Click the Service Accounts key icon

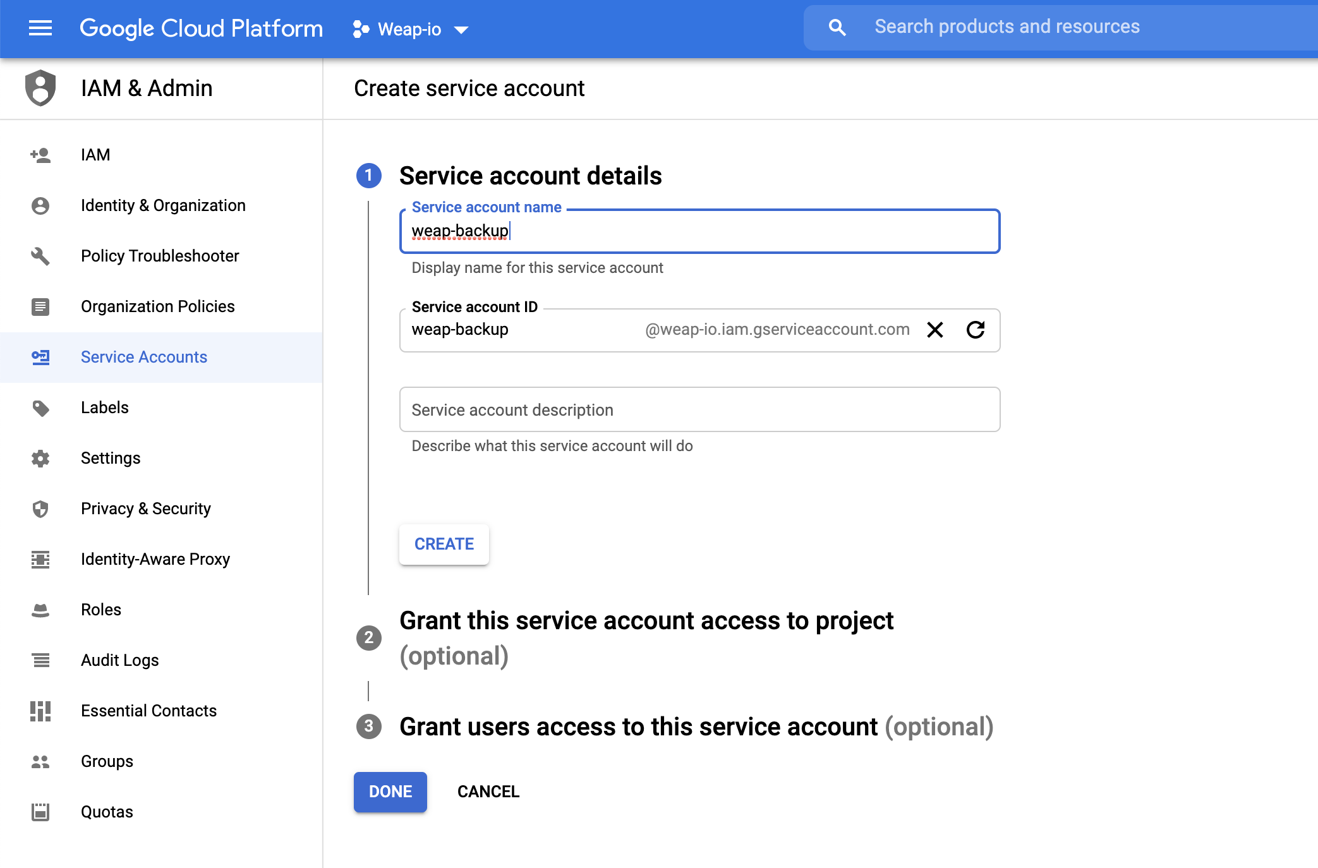40,357
